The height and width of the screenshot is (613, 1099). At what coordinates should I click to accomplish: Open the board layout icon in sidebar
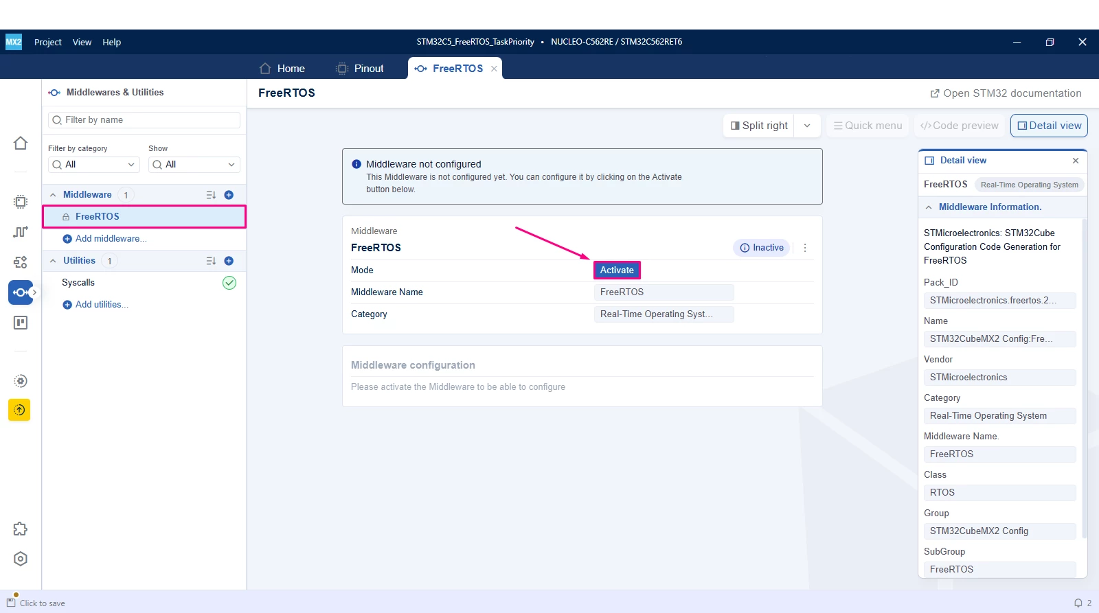click(21, 323)
